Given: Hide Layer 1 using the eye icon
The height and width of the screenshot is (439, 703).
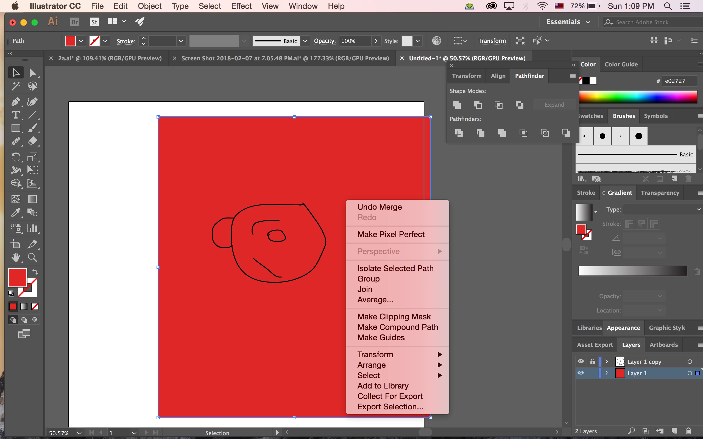Looking at the screenshot, I should [x=581, y=373].
